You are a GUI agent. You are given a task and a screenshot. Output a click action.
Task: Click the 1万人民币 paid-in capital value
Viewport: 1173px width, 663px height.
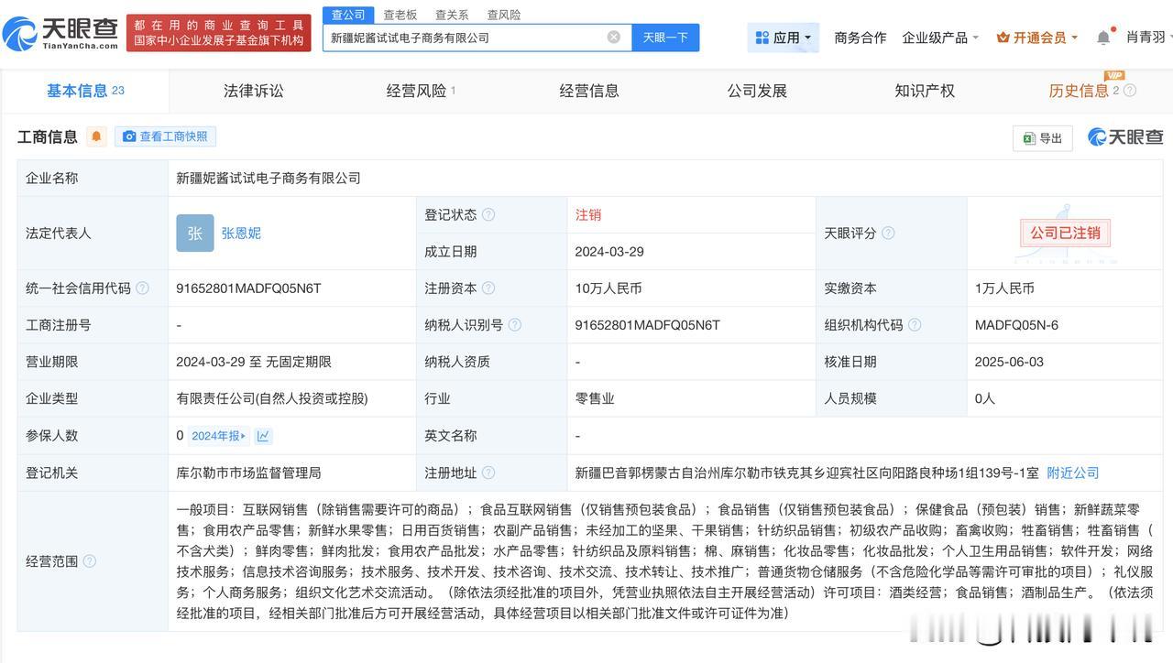tap(1004, 288)
